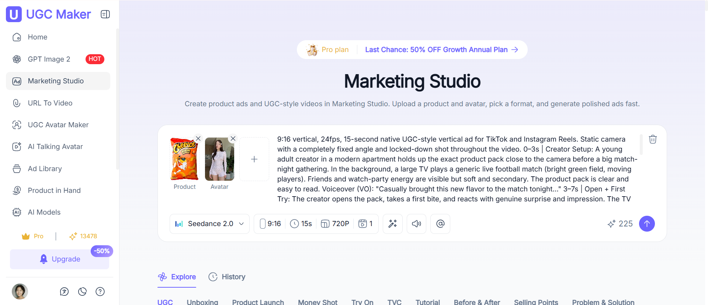Select the Product Launch category tab
This screenshot has width=708, height=305.
pyautogui.click(x=258, y=302)
